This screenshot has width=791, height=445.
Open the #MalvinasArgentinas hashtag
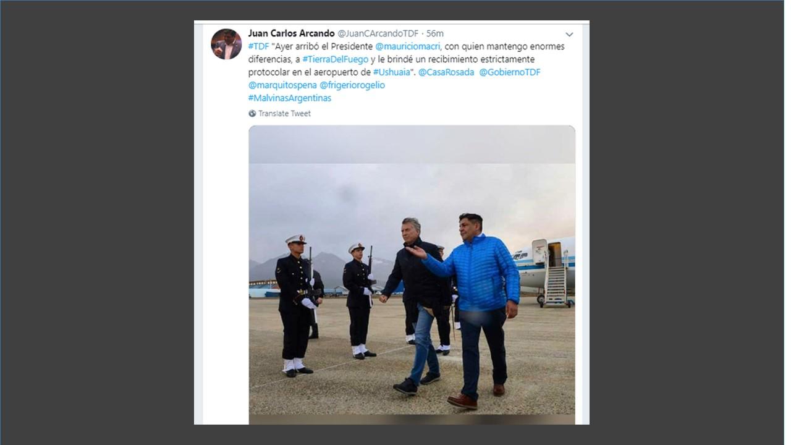pyautogui.click(x=290, y=98)
